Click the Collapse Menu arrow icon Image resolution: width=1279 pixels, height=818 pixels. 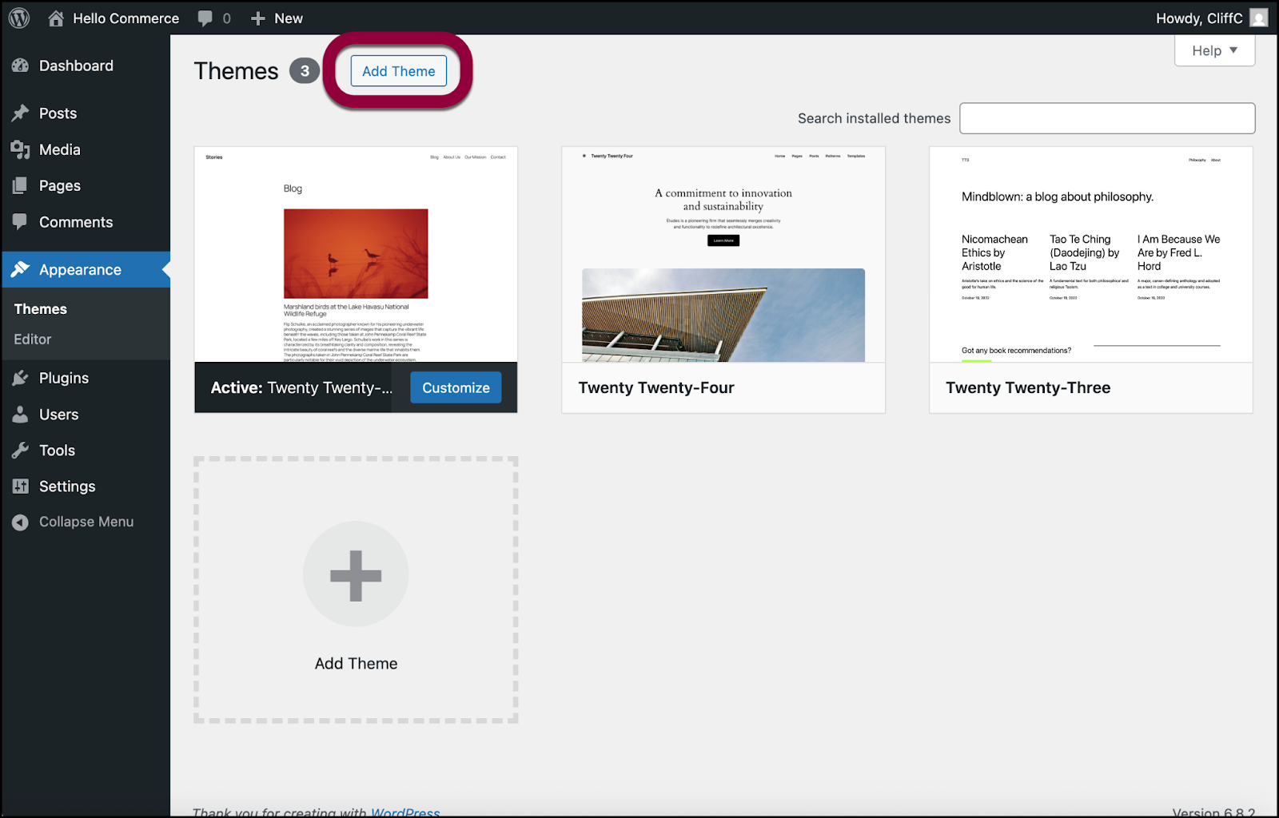coord(21,522)
